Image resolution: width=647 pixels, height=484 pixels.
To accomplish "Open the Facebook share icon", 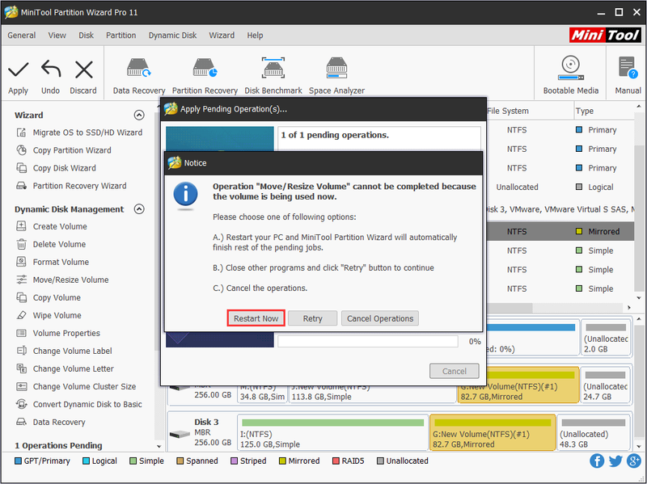I will click(x=597, y=461).
